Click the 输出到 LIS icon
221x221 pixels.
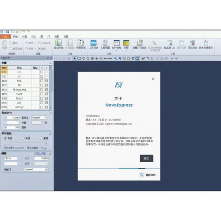point(169,43)
